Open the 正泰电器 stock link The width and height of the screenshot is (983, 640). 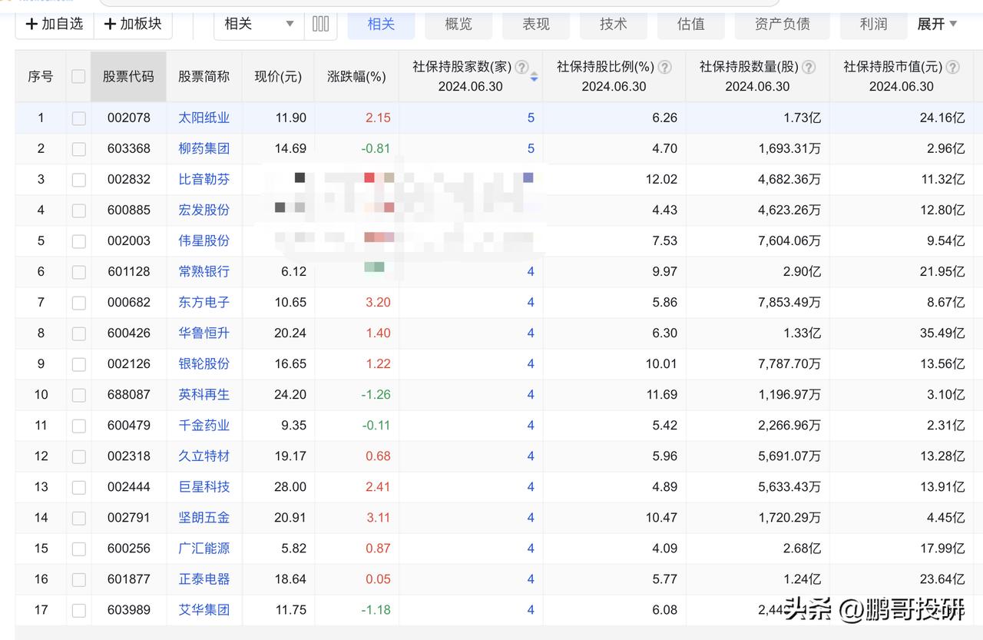tap(204, 579)
